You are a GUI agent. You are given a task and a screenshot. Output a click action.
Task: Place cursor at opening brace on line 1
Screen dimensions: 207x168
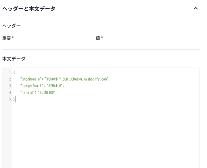click(x=14, y=72)
